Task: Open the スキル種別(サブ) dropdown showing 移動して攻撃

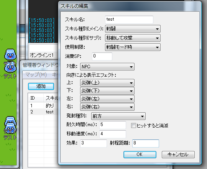Action: click(x=133, y=38)
